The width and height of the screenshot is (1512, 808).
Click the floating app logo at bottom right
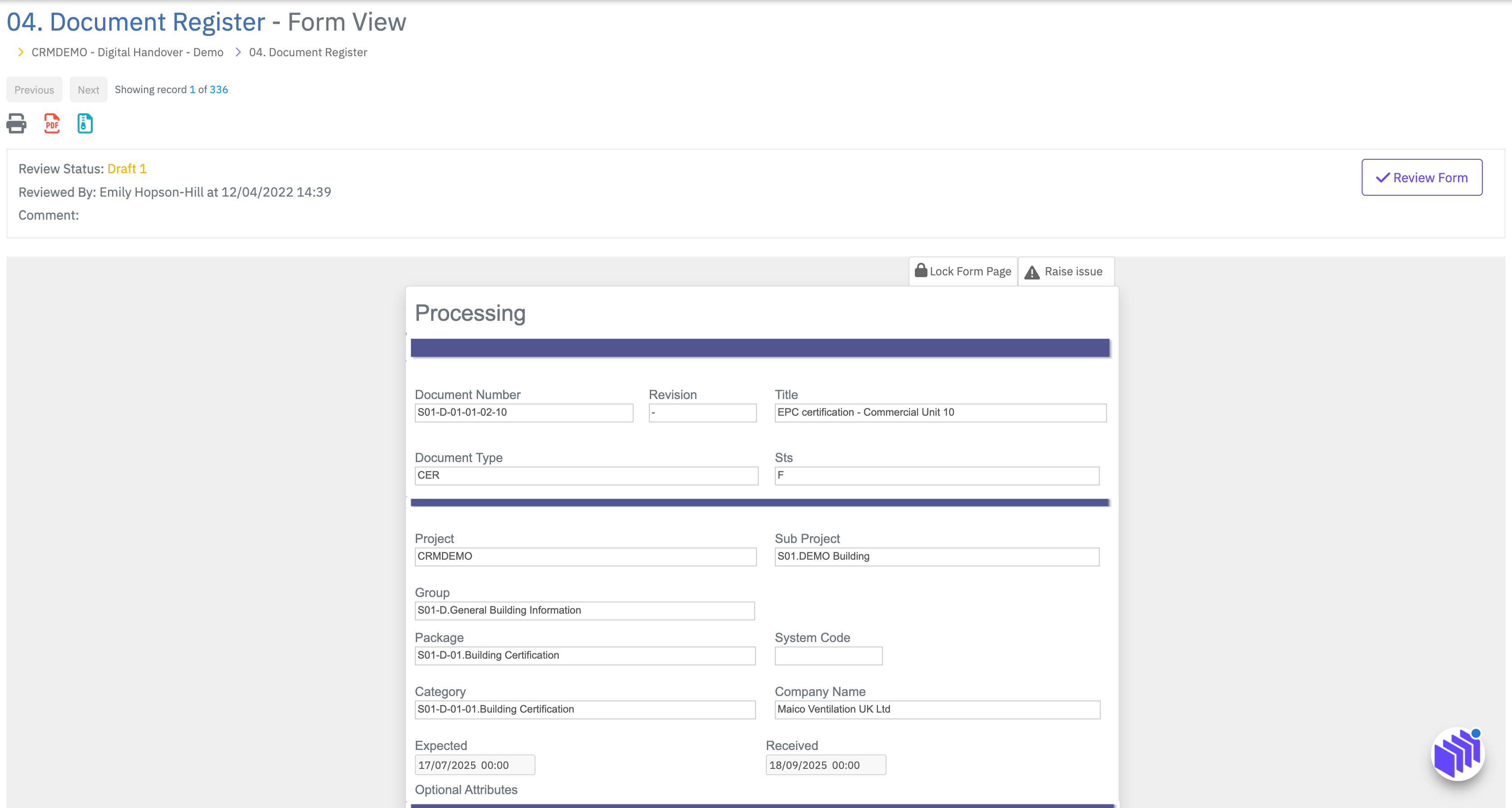click(x=1459, y=754)
